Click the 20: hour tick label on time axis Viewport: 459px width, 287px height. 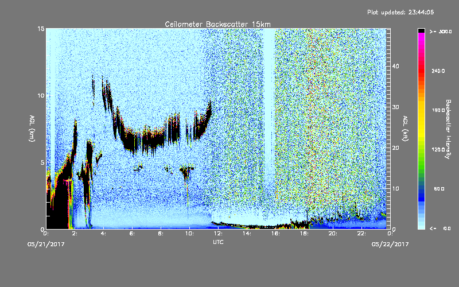[x=333, y=234]
